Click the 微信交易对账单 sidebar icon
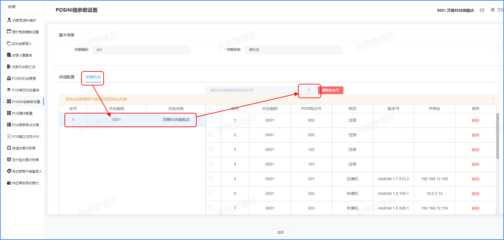504x240 pixels. coord(9,148)
